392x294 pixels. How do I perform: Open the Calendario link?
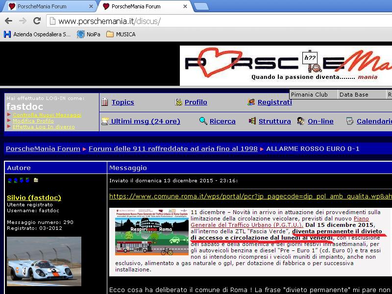click(x=374, y=121)
